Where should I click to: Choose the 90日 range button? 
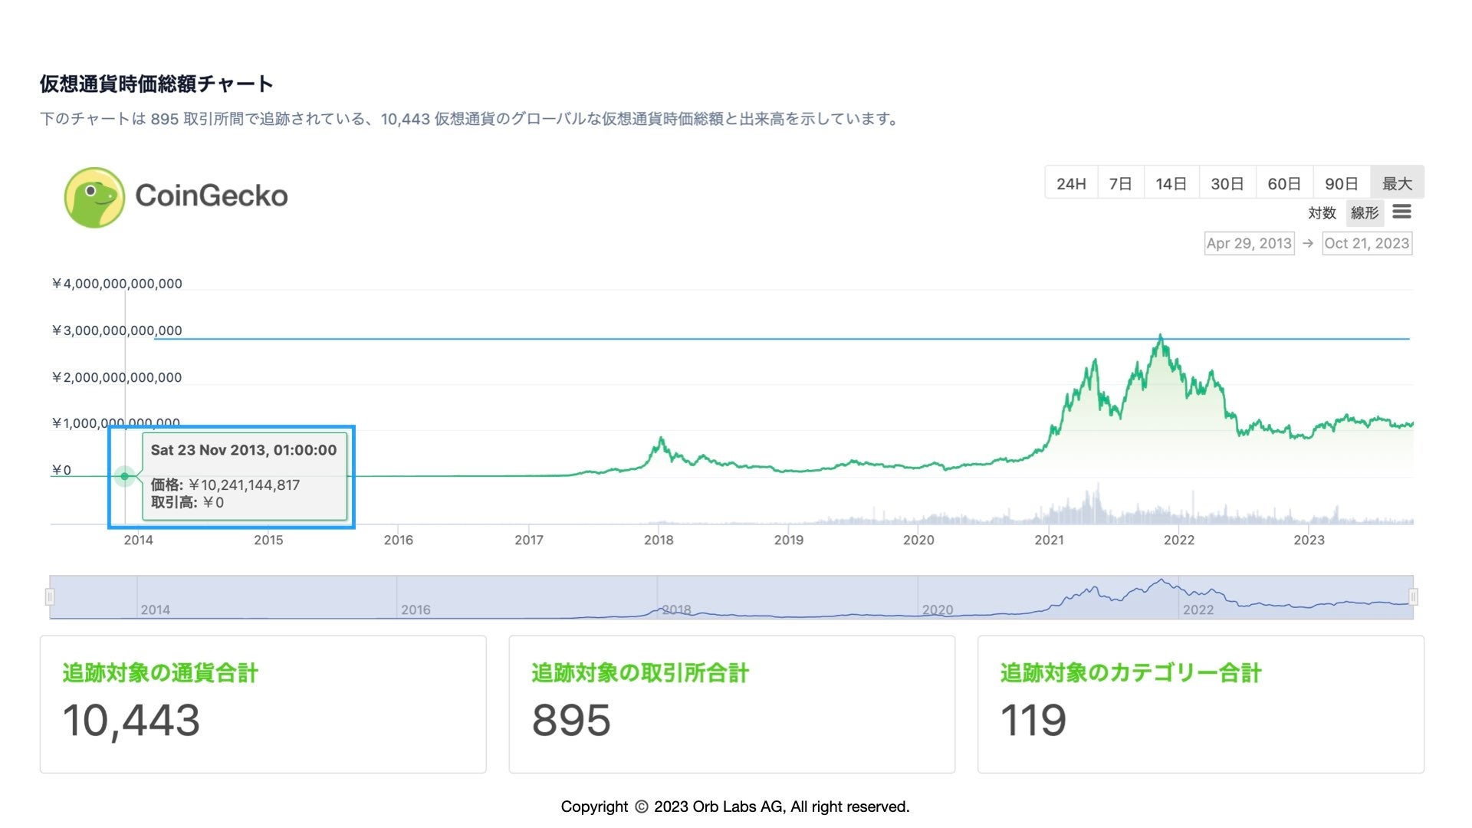[1341, 183]
